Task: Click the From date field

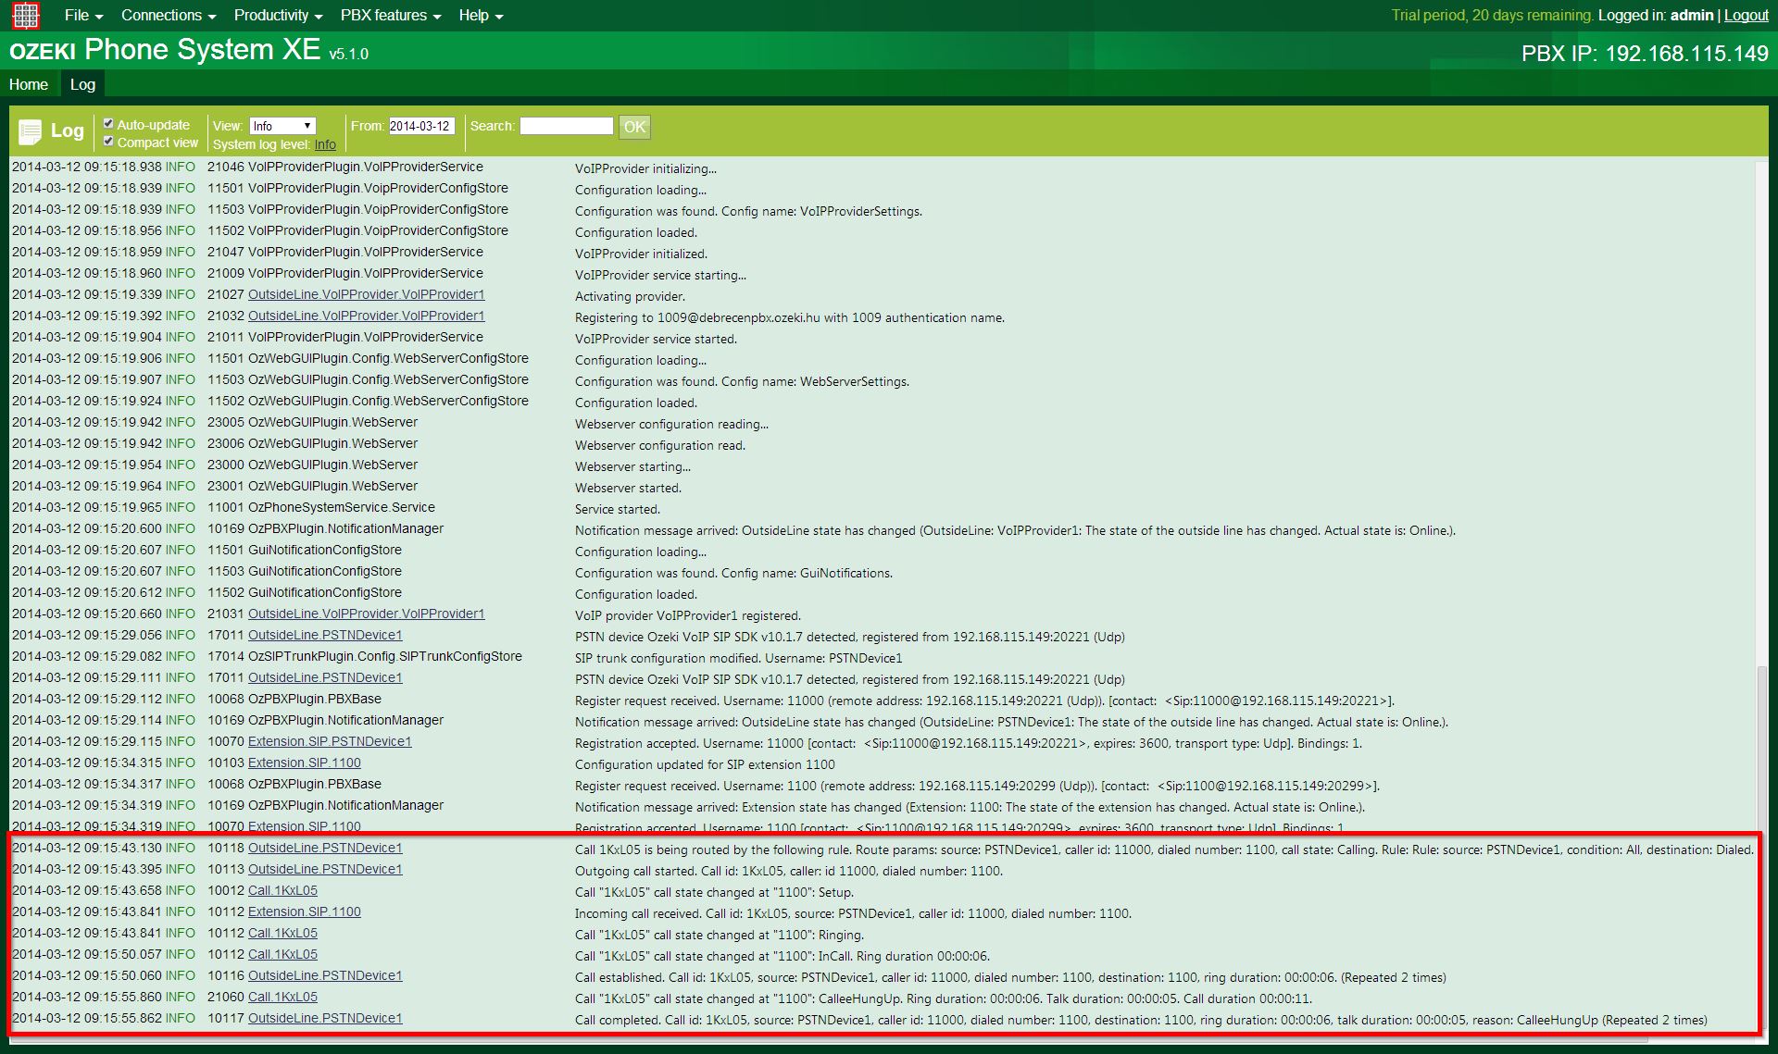Action: (421, 125)
